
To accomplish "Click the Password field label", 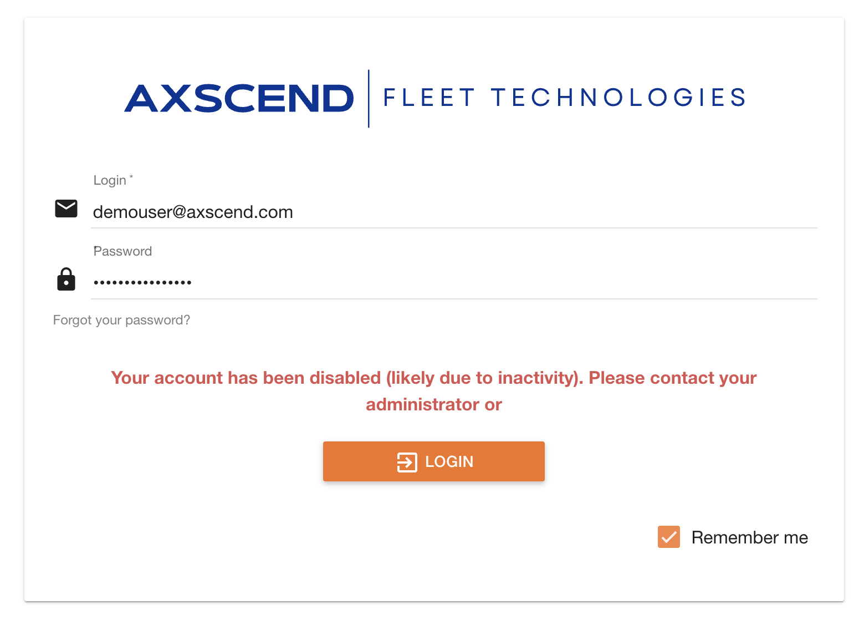I will 122,251.
